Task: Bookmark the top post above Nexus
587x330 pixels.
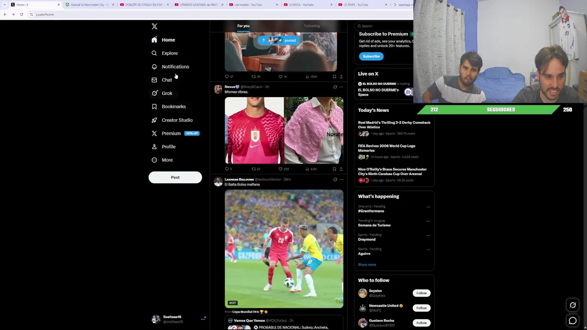Action: point(334,77)
